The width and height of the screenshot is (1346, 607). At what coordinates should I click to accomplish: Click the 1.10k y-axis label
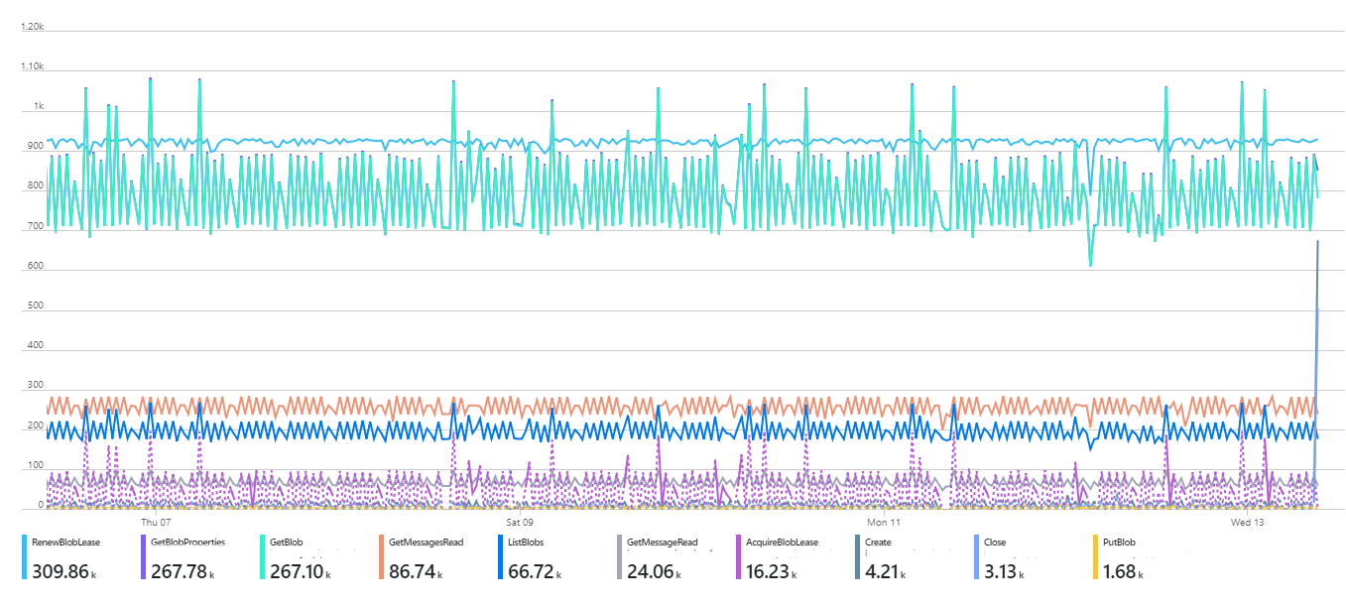[33, 66]
